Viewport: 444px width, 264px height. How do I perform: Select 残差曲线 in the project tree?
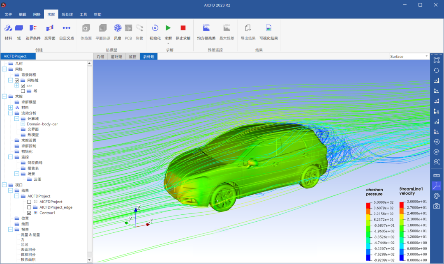pos(35,163)
